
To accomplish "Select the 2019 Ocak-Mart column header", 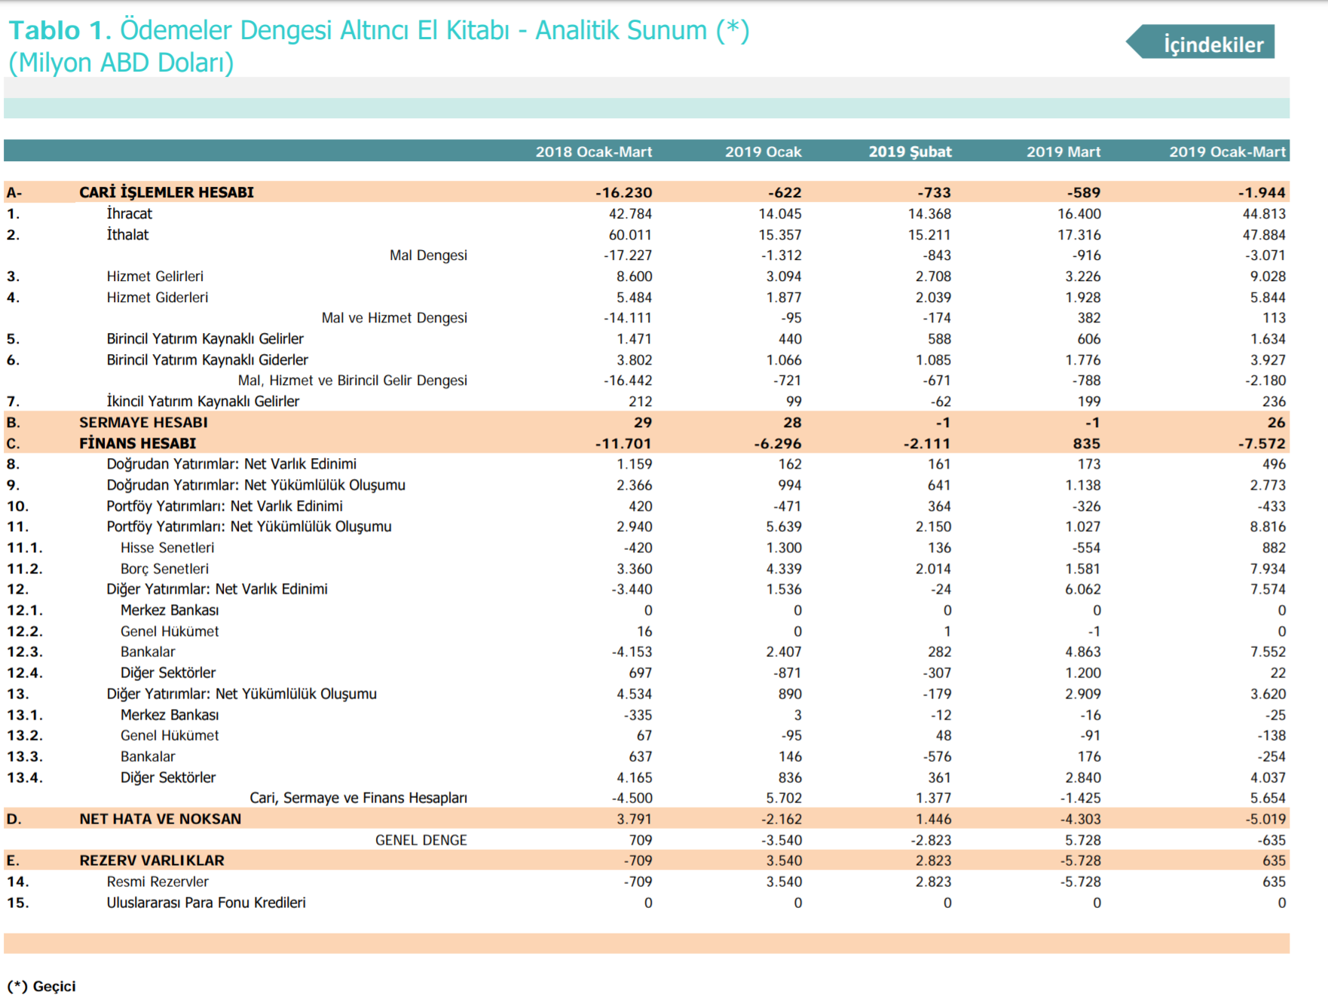I will tap(1227, 151).
